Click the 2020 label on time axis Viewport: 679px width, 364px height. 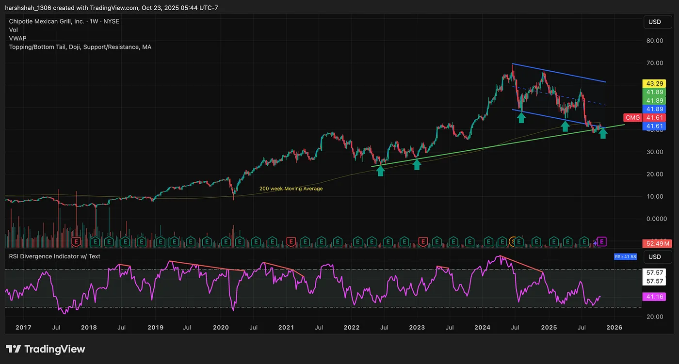[x=221, y=328]
